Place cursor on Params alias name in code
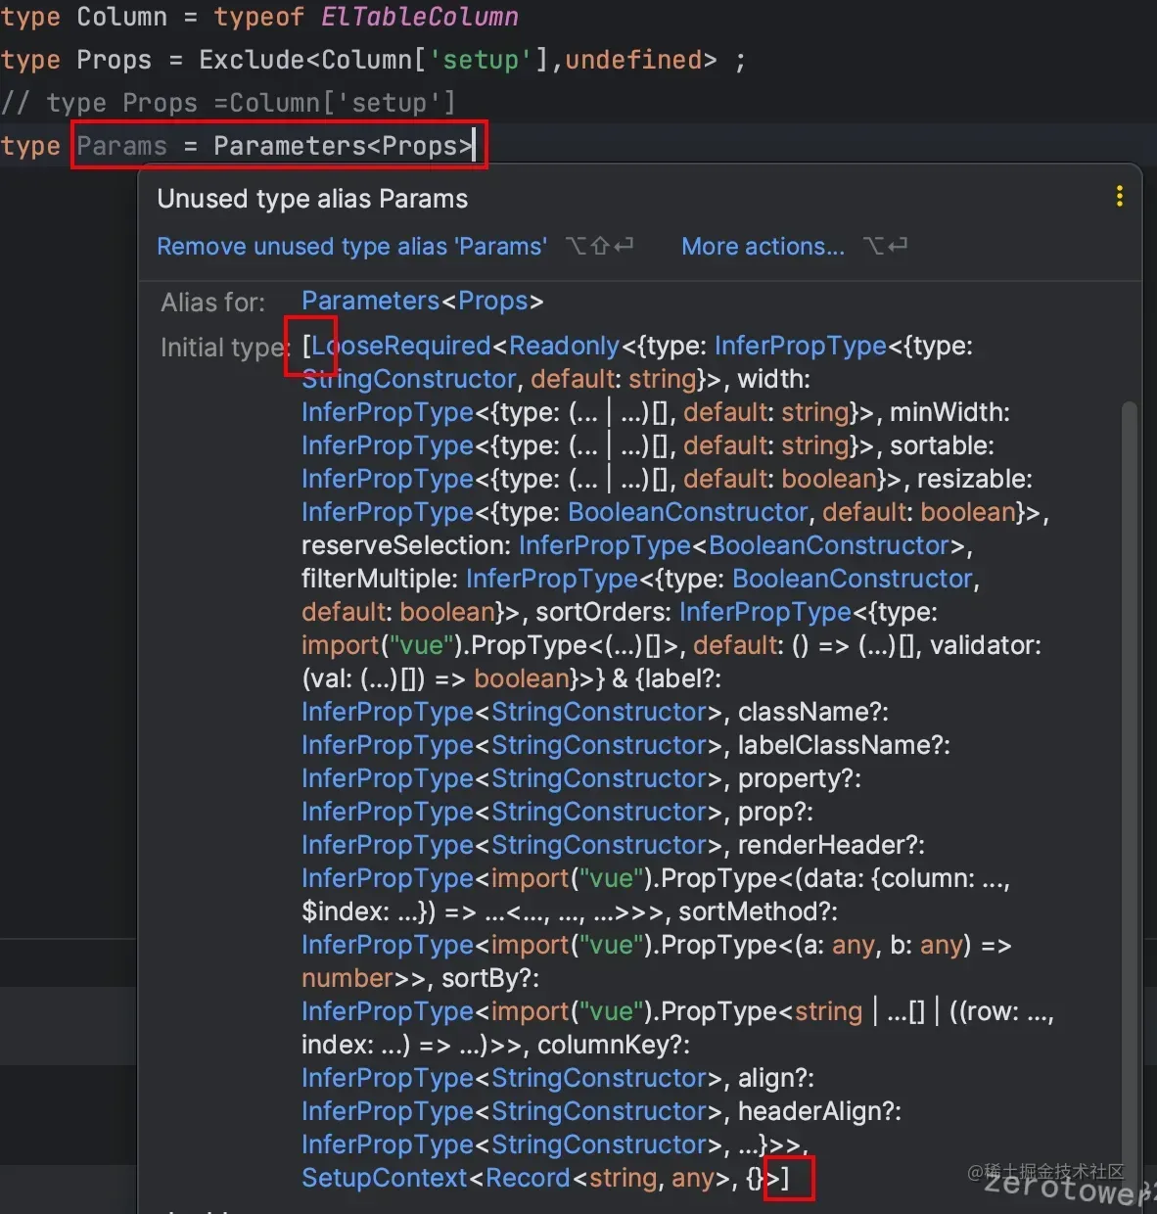1157x1214 pixels. [122, 146]
